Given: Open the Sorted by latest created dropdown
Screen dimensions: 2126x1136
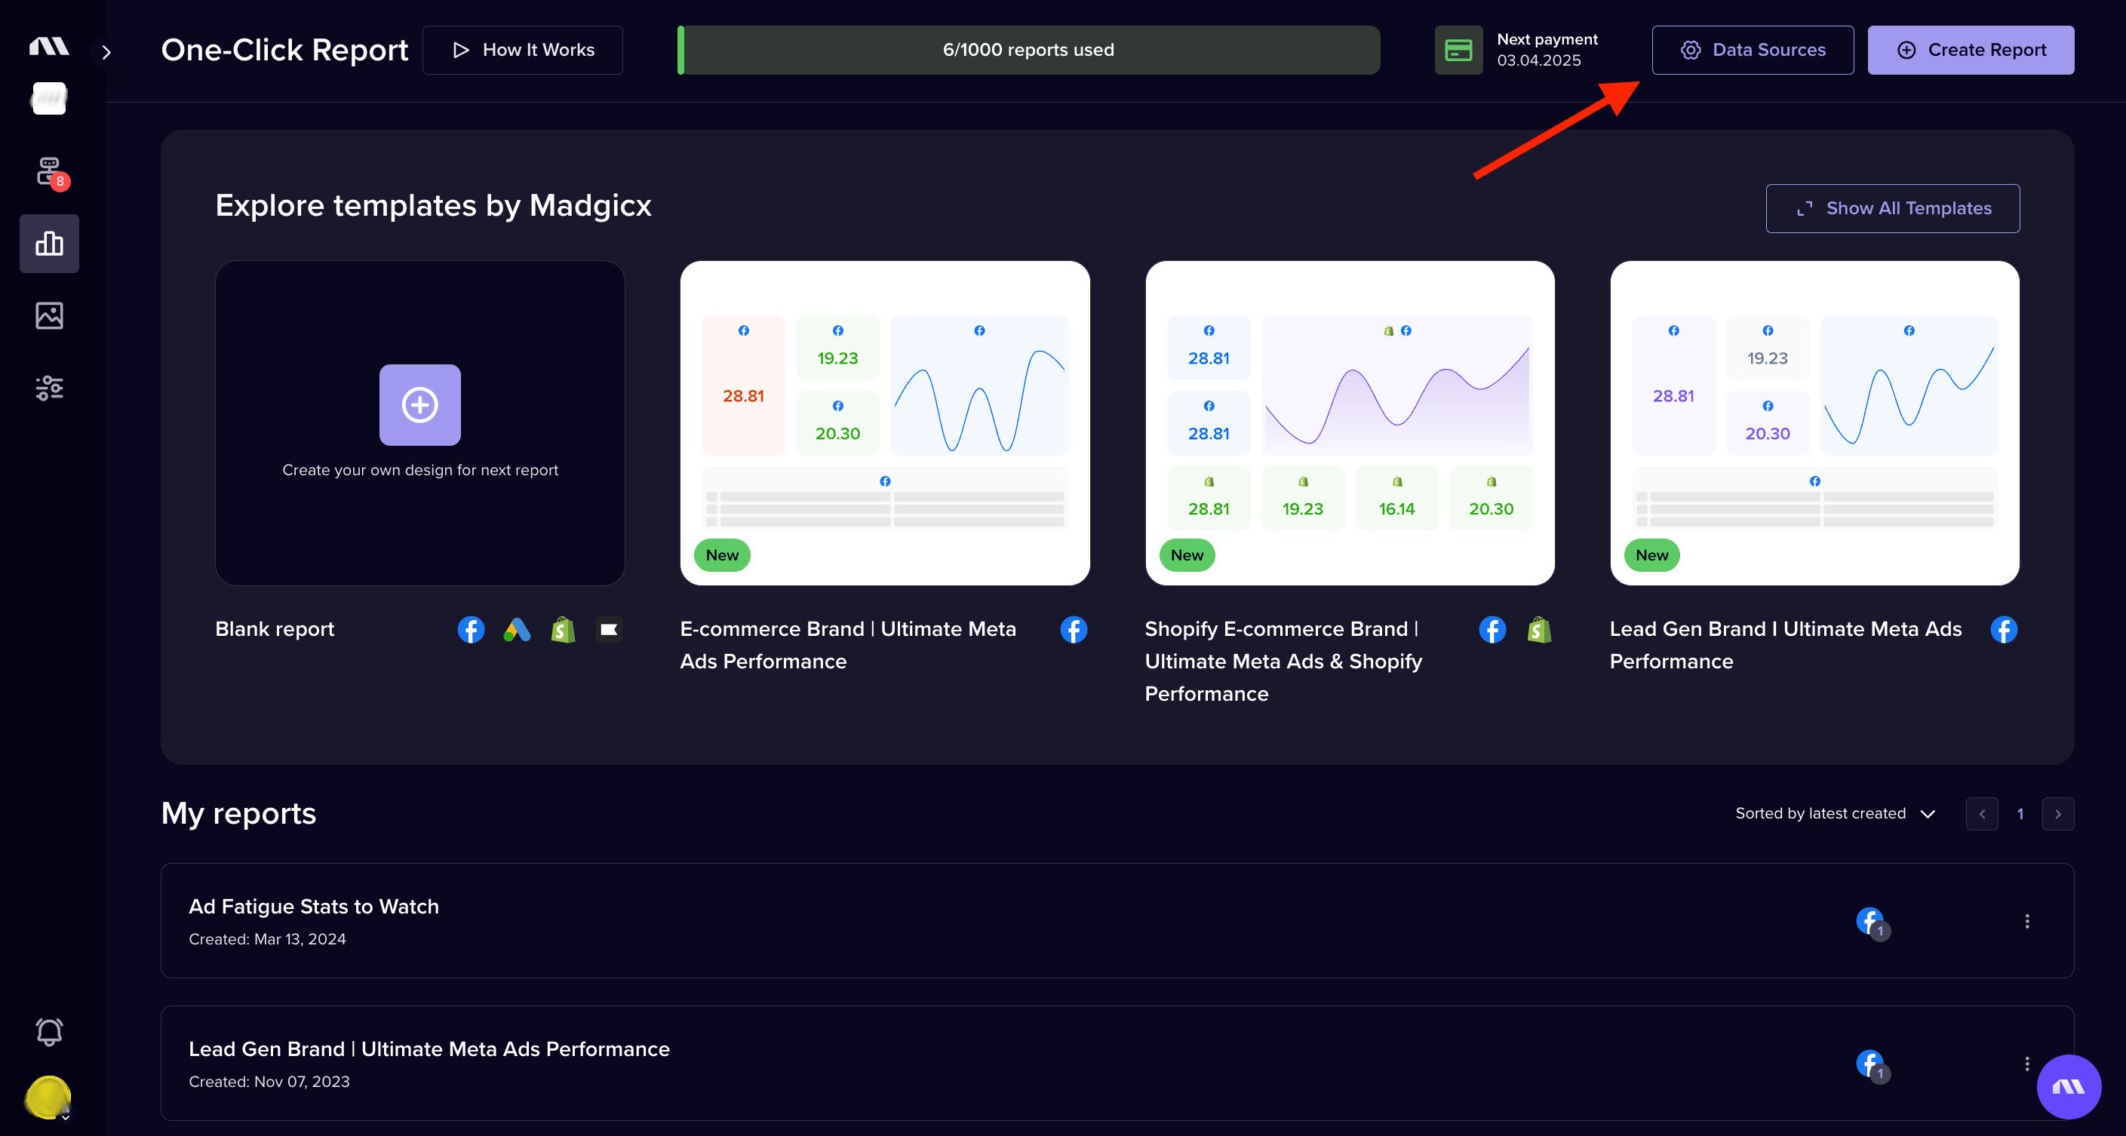Looking at the screenshot, I should (1835, 814).
